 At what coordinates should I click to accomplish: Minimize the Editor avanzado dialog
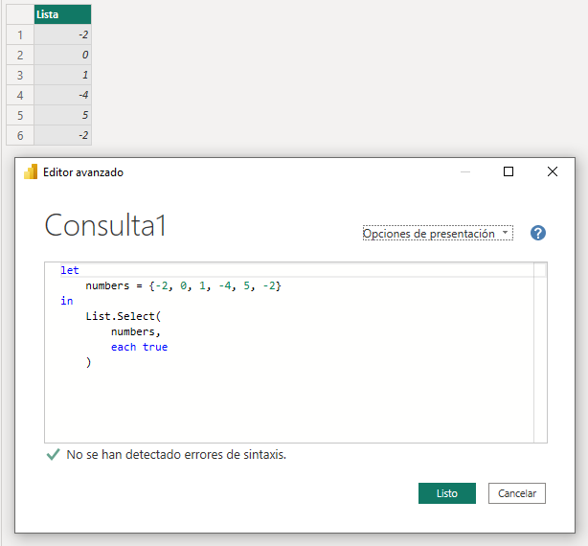465,171
